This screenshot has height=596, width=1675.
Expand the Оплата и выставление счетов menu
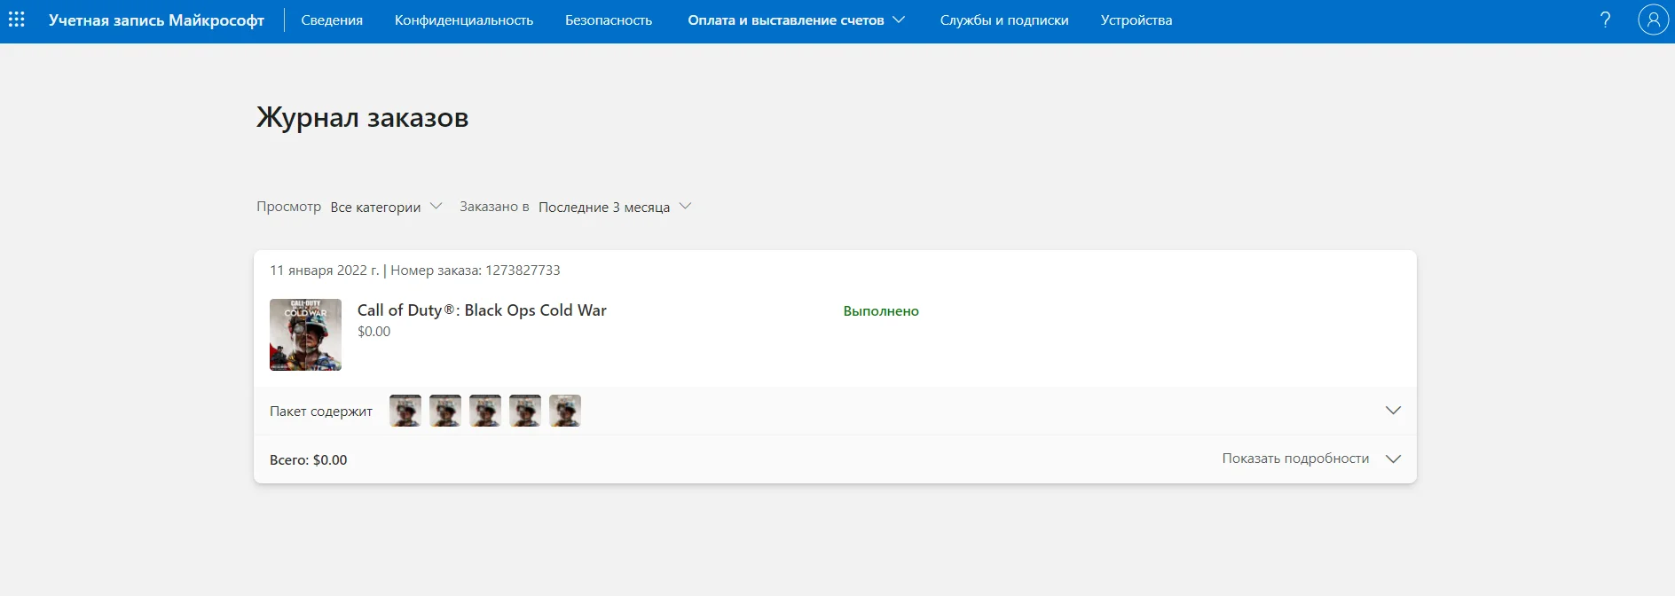796,20
